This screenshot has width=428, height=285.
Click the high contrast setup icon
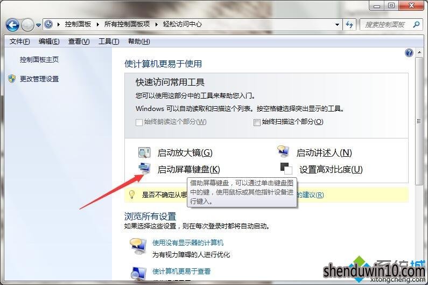point(286,169)
